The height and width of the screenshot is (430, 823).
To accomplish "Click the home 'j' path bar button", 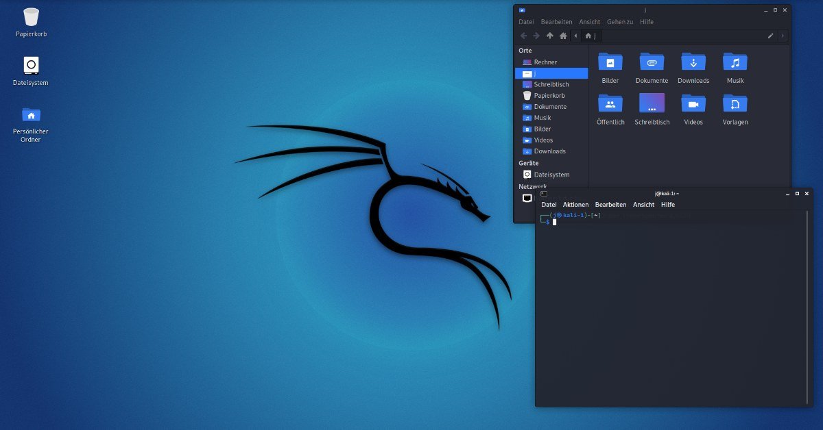I will (x=591, y=36).
